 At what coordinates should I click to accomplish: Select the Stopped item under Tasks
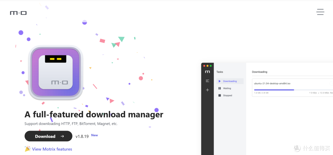[x=230, y=96]
